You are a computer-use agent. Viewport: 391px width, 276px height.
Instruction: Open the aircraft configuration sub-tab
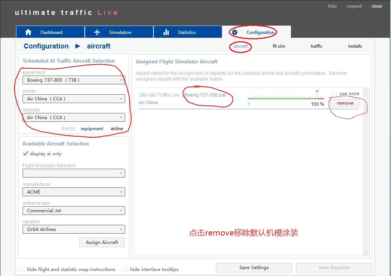pyautogui.click(x=241, y=46)
